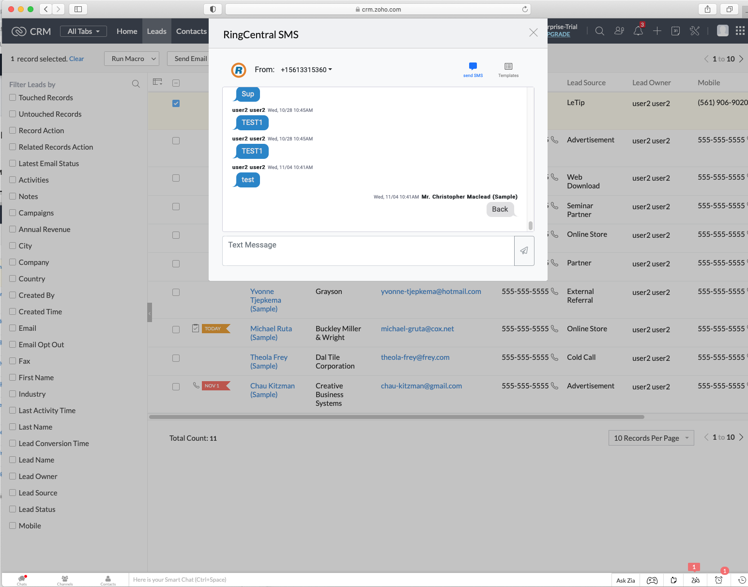This screenshot has height=587, width=748.
Task: Open Chats in the bottom bar
Action: 22,580
